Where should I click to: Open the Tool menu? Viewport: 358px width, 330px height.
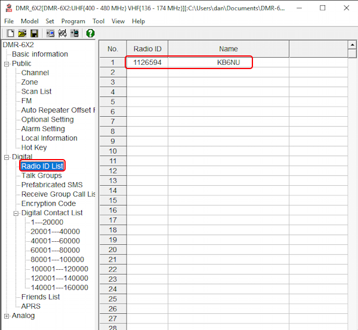pos(98,21)
